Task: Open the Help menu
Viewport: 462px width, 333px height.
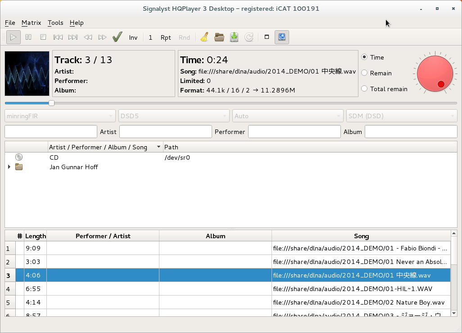Action: click(x=77, y=23)
